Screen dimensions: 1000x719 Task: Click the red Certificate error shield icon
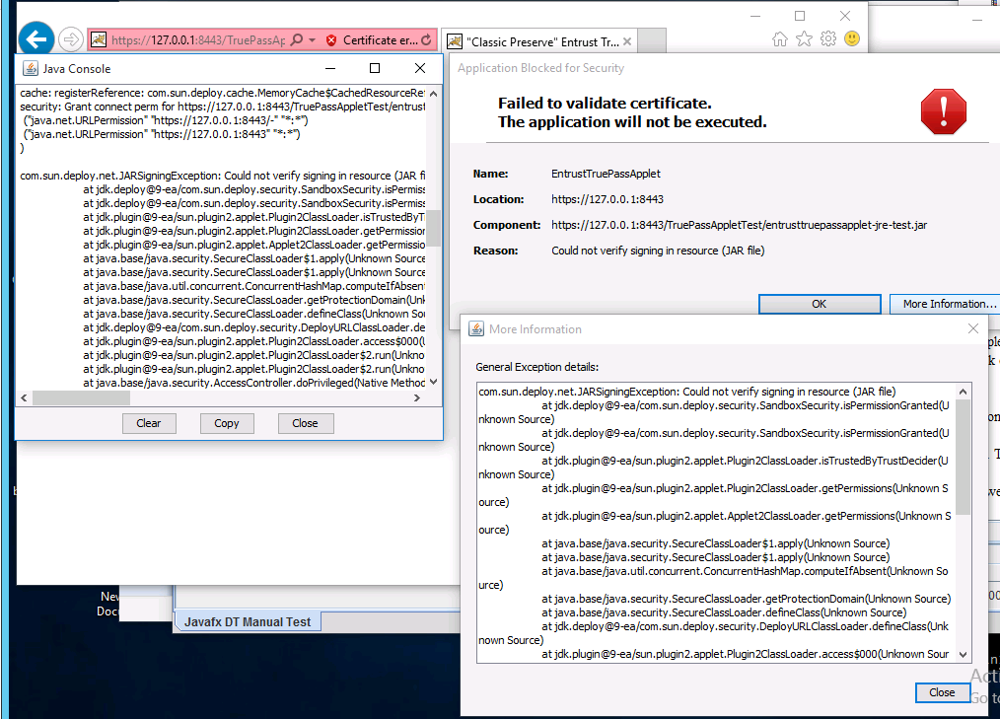[x=331, y=40]
